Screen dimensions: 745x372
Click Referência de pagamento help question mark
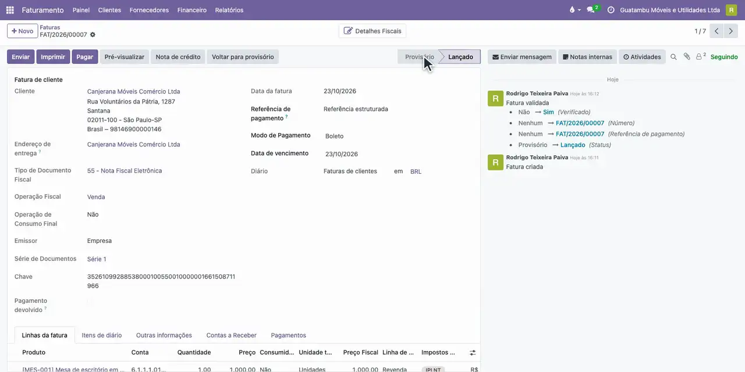pos(286,117)
